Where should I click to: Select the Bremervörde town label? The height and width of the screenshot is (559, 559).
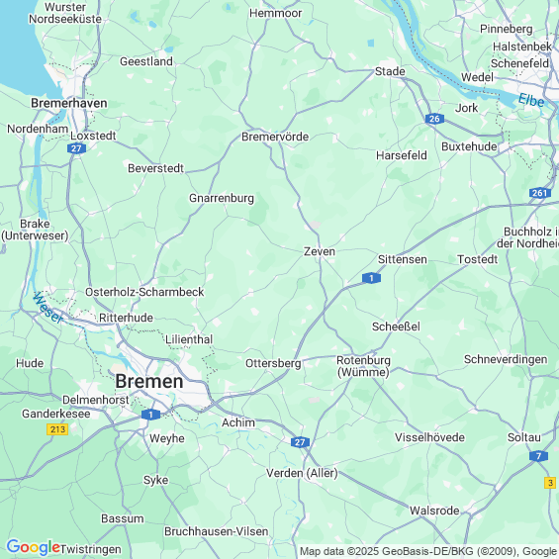[x=275, y=137]
